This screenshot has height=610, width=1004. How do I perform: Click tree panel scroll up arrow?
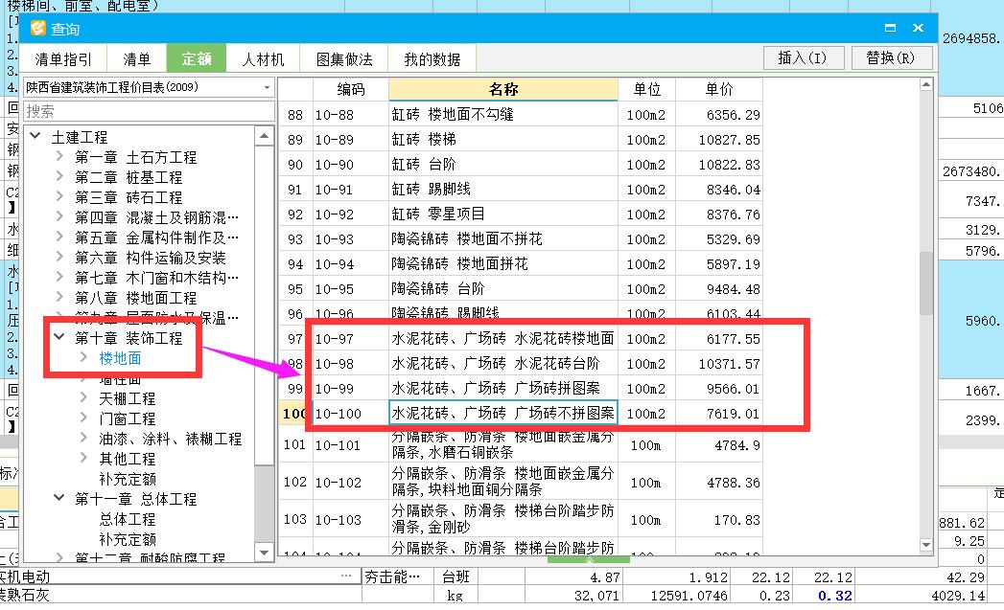(264, 136)
